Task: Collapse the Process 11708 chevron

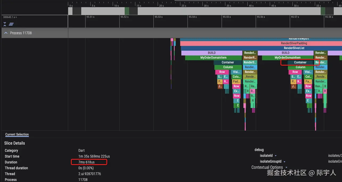Action: pyautogui.click(x=6, y=33)
